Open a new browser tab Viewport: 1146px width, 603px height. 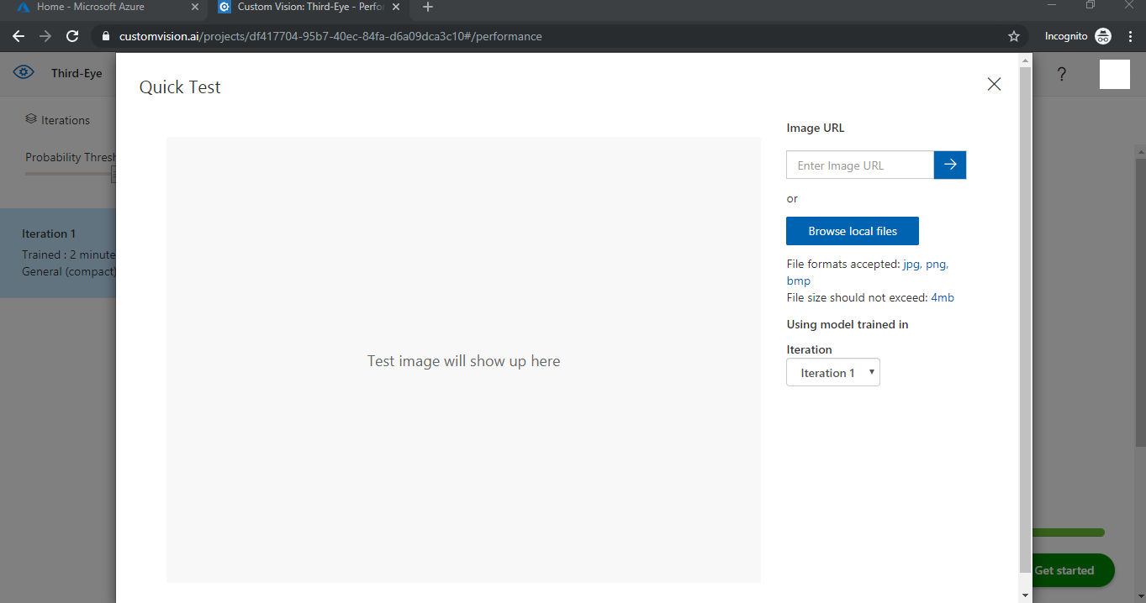[x=428, y=8]
